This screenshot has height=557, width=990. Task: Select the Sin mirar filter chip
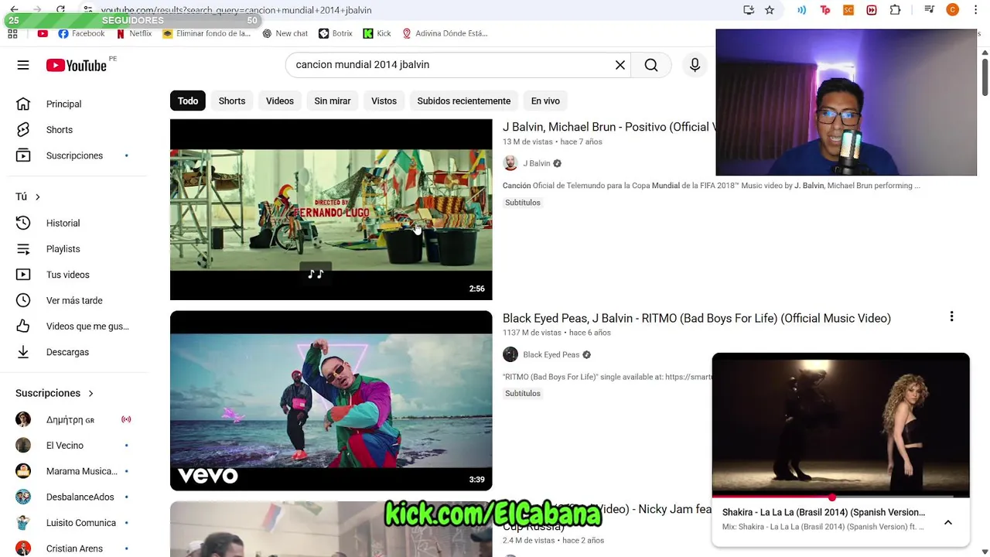tap(333, 101)
